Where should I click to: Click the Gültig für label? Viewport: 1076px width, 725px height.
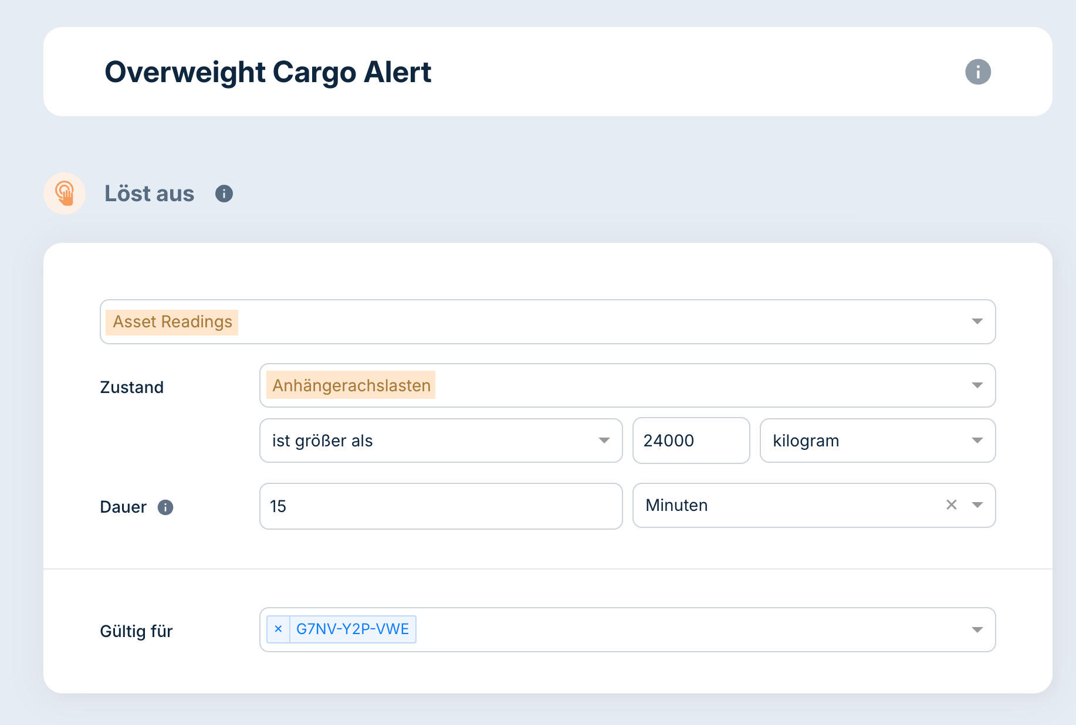point(136,631)
